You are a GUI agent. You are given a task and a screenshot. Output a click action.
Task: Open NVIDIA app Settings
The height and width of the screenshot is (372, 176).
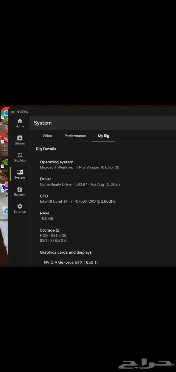click(x=20, y=209)
